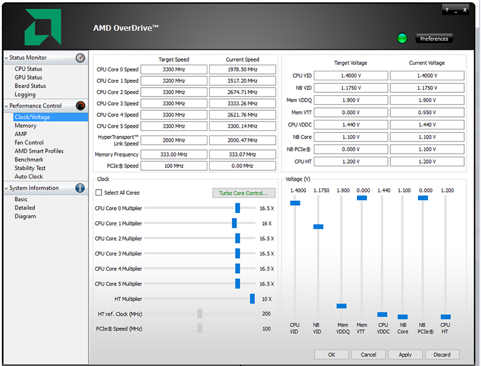Click the AMD logo icon
The width and height of the screenshot is (481, 366).
[x=42, y=28]
